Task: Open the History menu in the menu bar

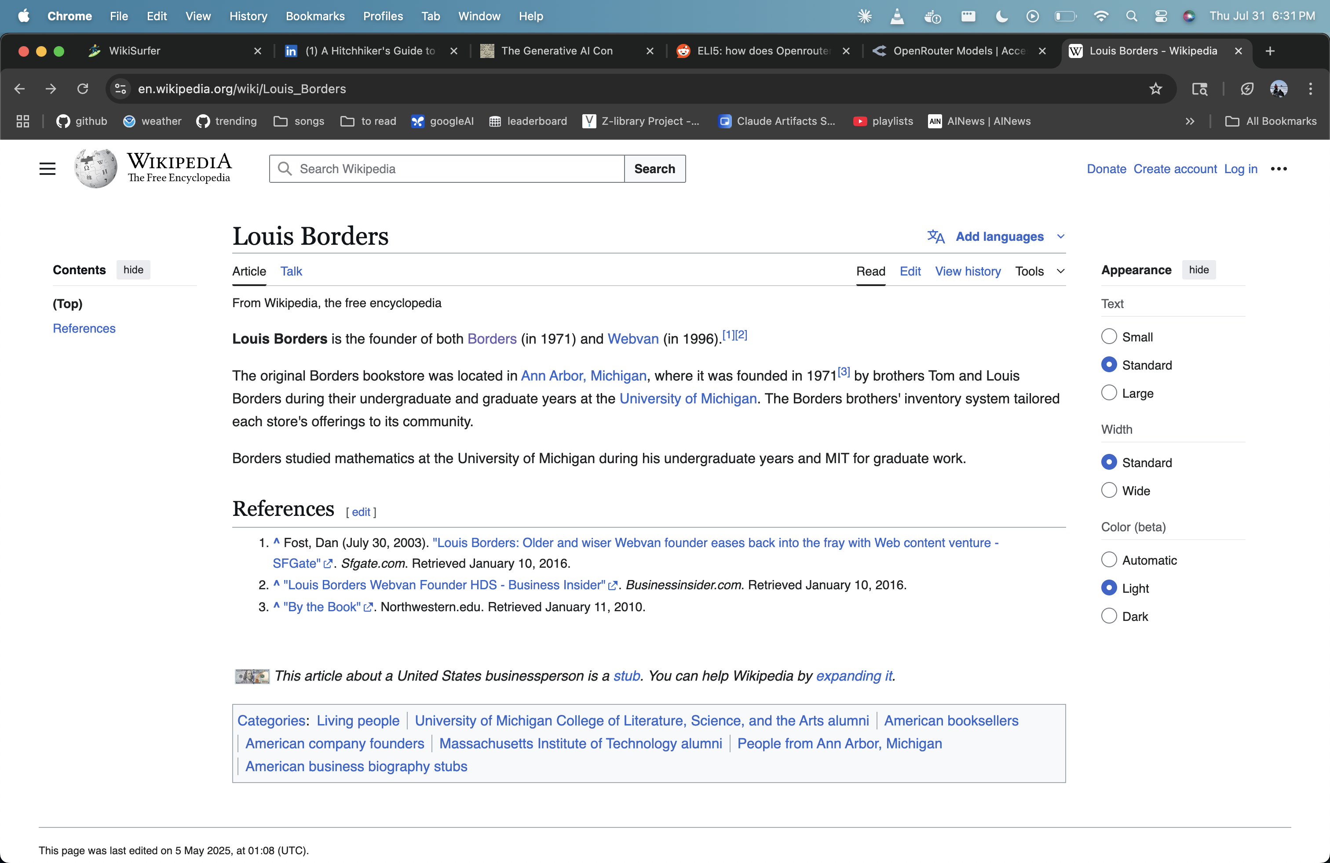Action: pyautogui.click(x=248, y=16)
